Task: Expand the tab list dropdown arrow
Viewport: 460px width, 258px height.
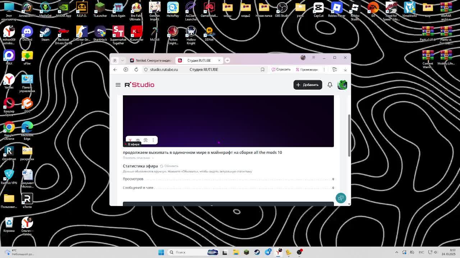Action: 122,61
